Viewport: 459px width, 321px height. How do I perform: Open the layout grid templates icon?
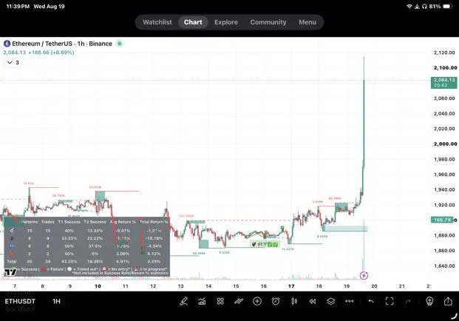(x=220, y=301)
